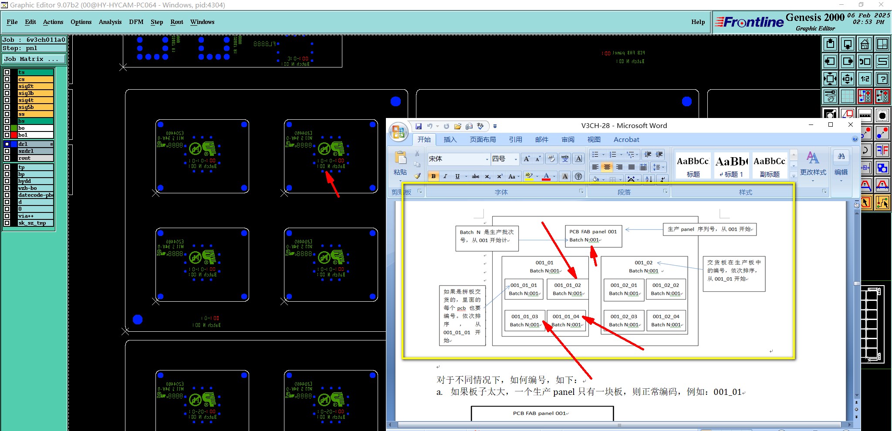Click the pan down arrow icon

848,44
